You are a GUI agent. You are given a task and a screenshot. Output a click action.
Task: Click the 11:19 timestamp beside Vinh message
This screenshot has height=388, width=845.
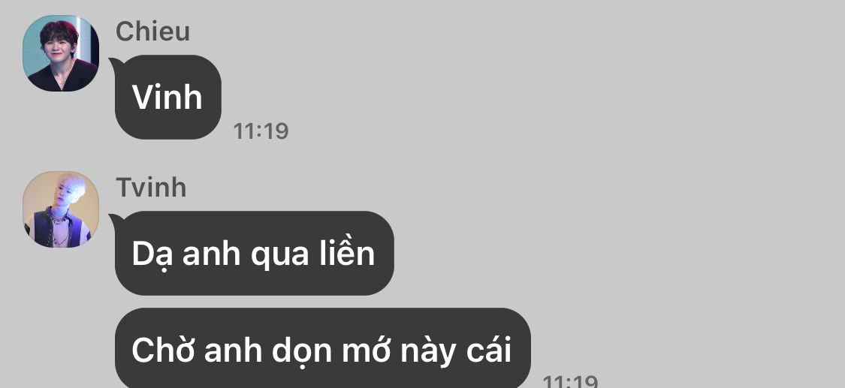(x=261, y=131)
